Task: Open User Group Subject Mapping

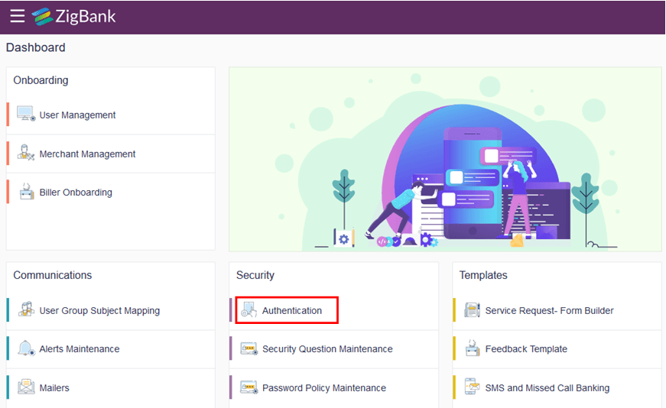Action: (99, 311)
